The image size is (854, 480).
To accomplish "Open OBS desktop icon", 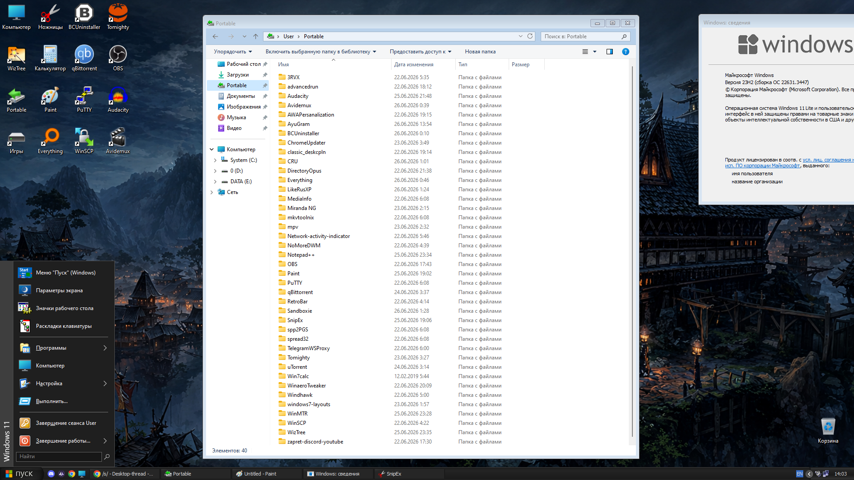I will click(118, 58).
